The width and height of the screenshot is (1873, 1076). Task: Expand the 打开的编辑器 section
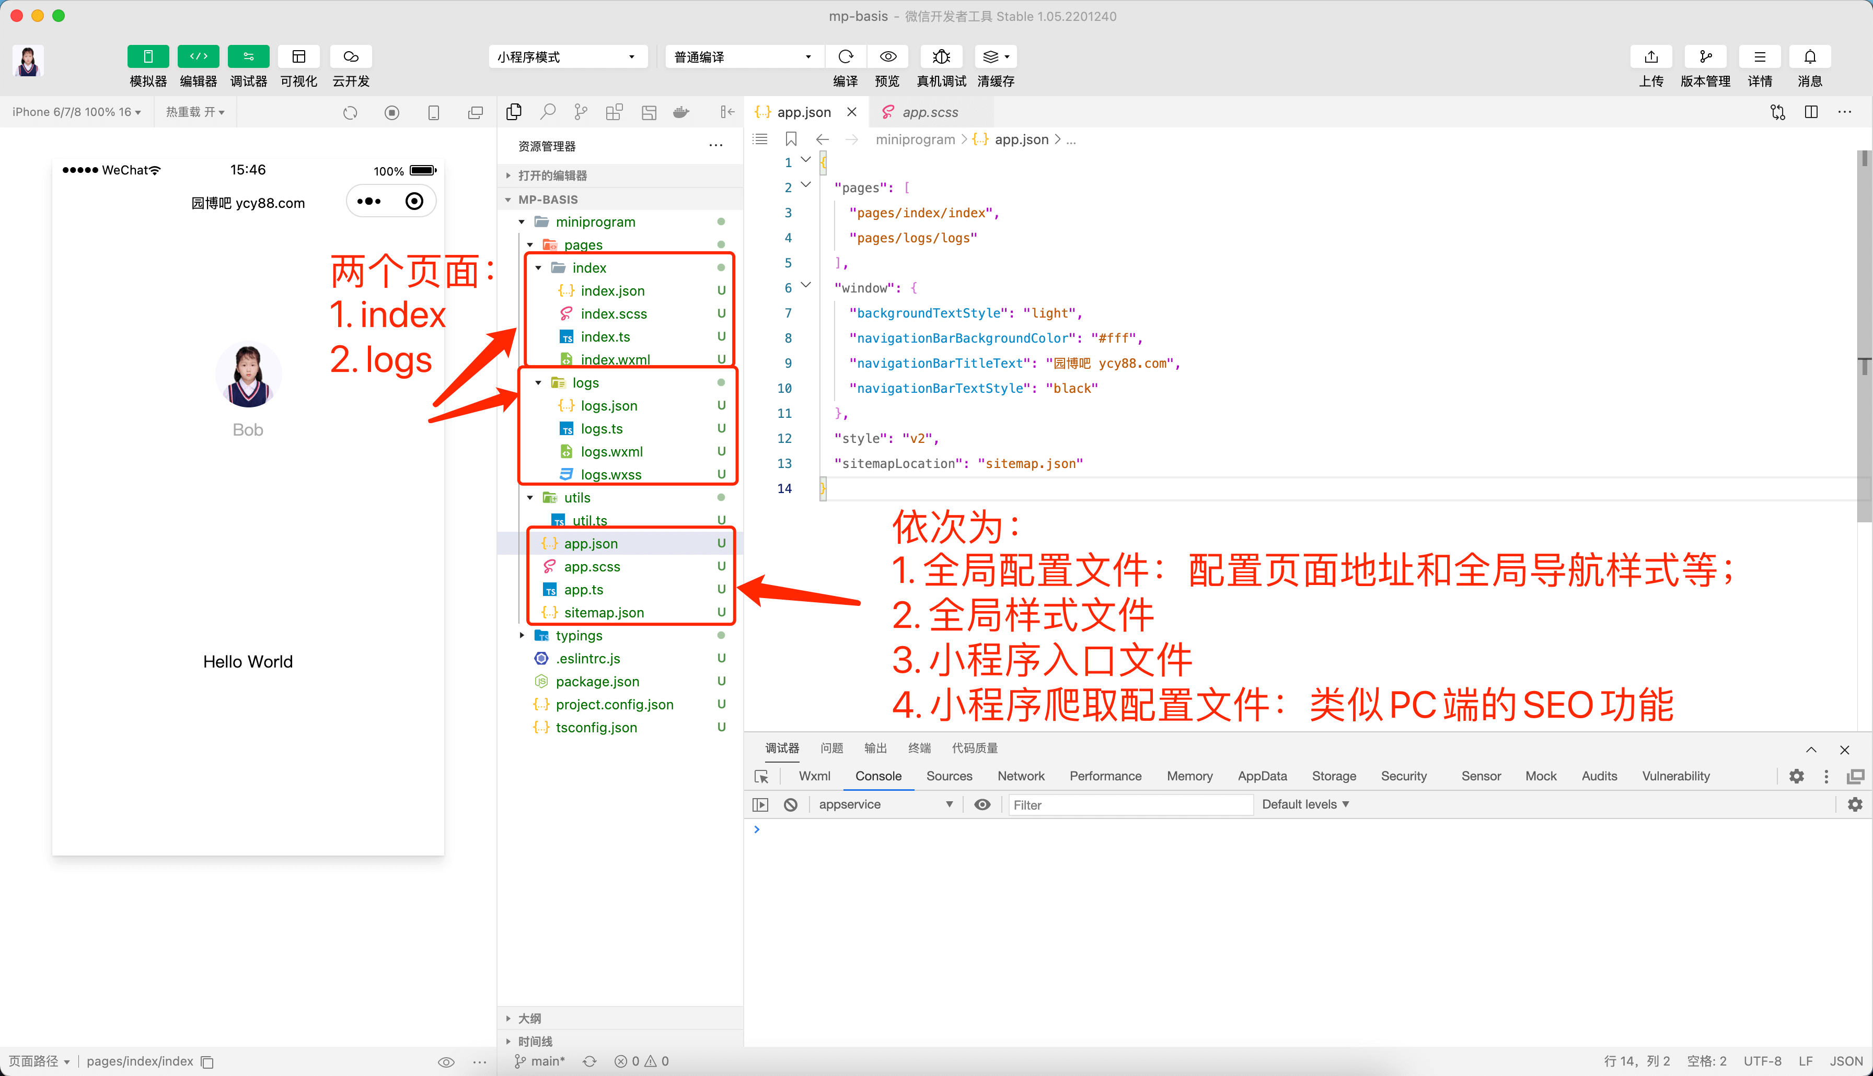click(x=620, y=175)
